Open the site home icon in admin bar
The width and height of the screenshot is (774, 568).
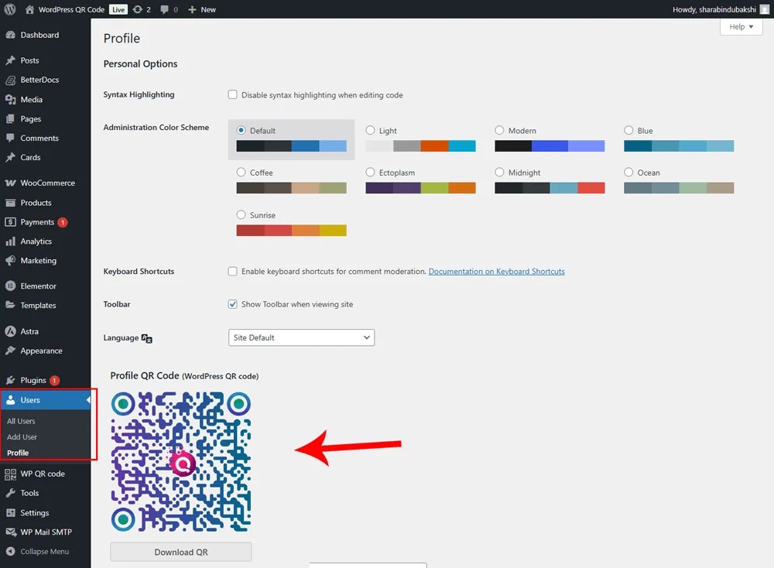click(x=29, y=9)
